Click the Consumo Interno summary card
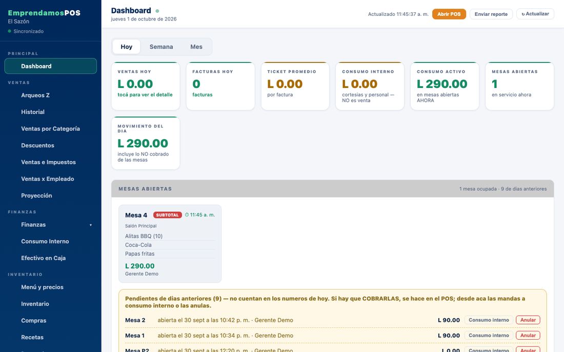This screenshot has height=352, width=564. [370, 86]
